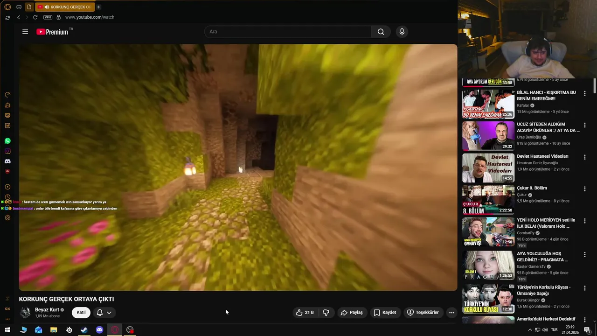This screenshot has height=336, width=597.
Task: Open the Opera GX main menu logo
Action: pyautogui.click(x=7, y=7)
